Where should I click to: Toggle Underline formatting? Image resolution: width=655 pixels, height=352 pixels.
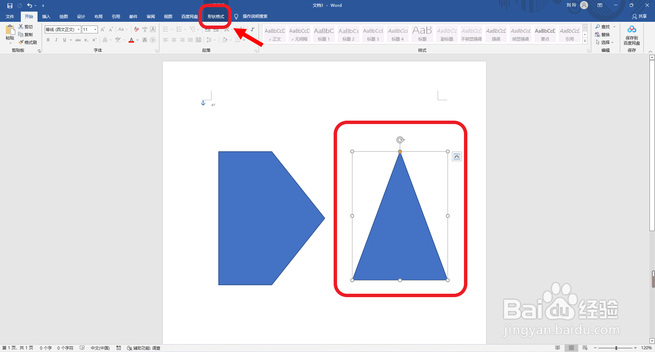pyautogui.click(x=64, y=40)
